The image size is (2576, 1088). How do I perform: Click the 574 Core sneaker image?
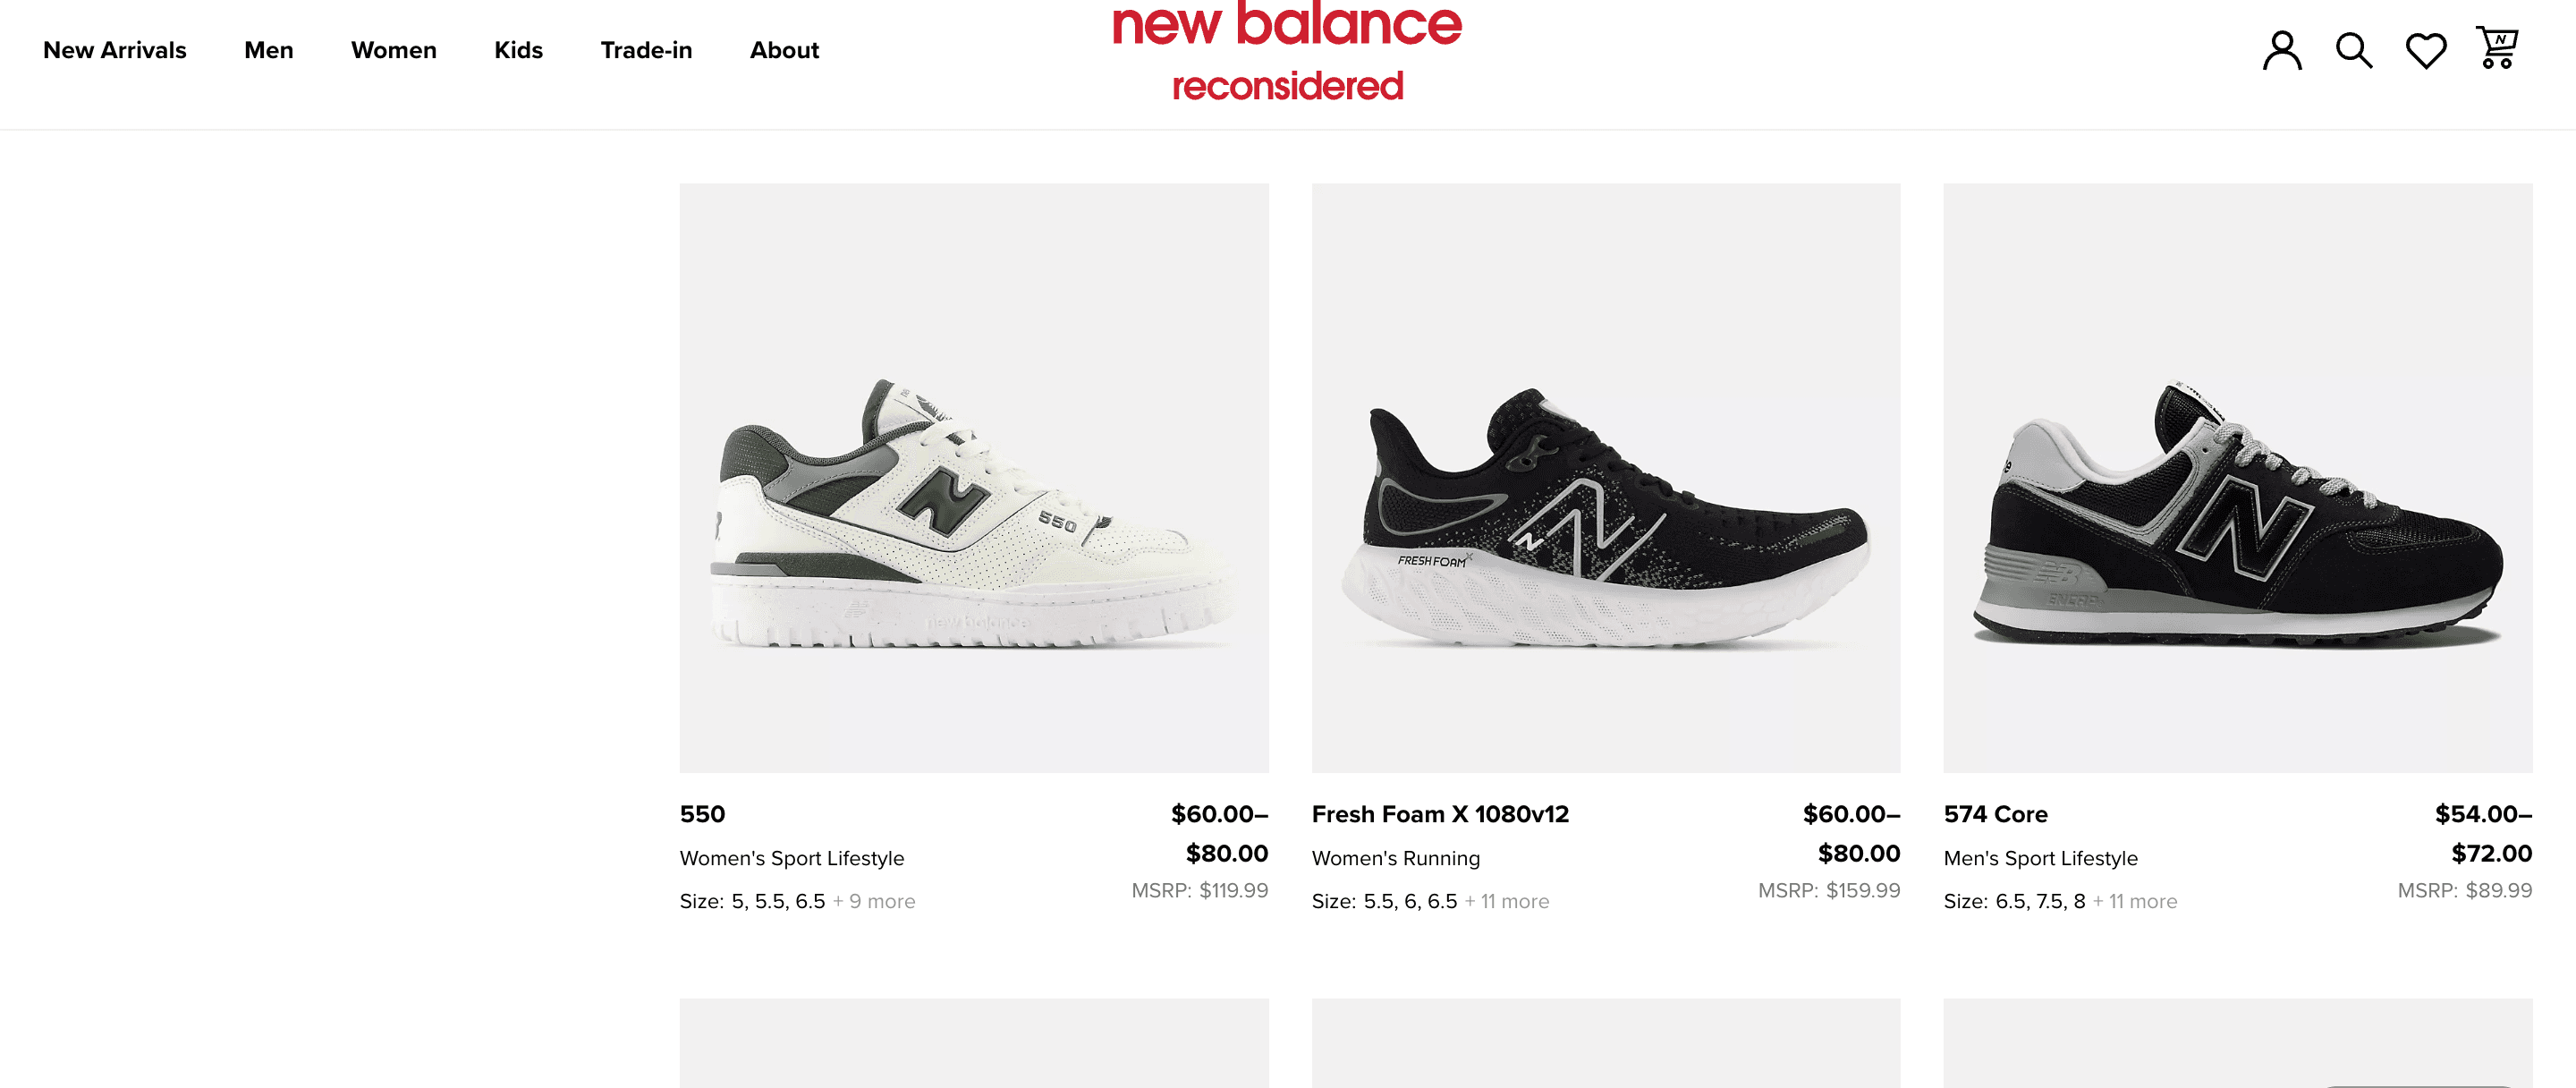pos(2238,477)
